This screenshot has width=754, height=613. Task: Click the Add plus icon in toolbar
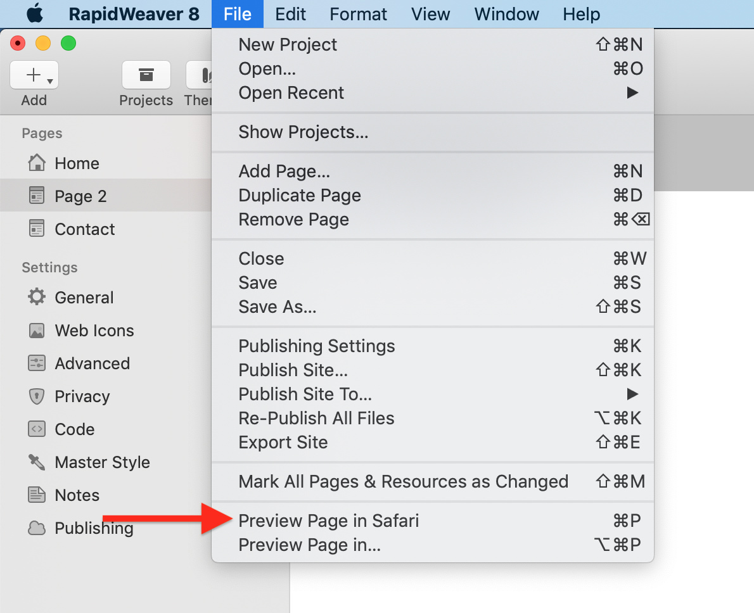point(33,75)
